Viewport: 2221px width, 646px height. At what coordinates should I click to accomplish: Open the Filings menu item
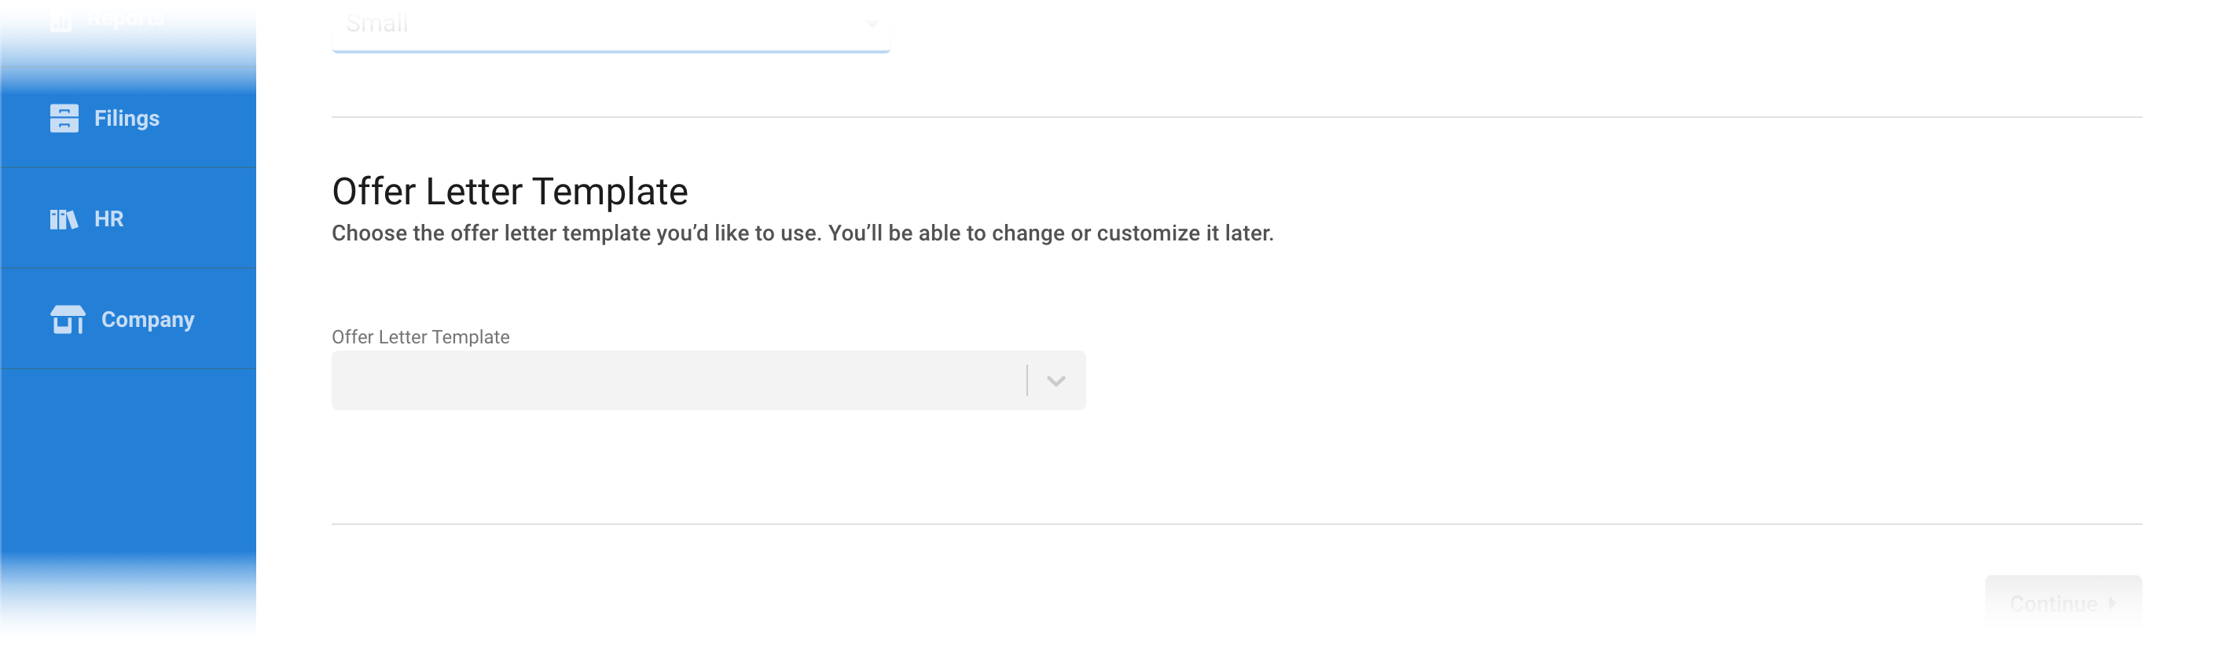pyautogui.click(x=127, y=117)
